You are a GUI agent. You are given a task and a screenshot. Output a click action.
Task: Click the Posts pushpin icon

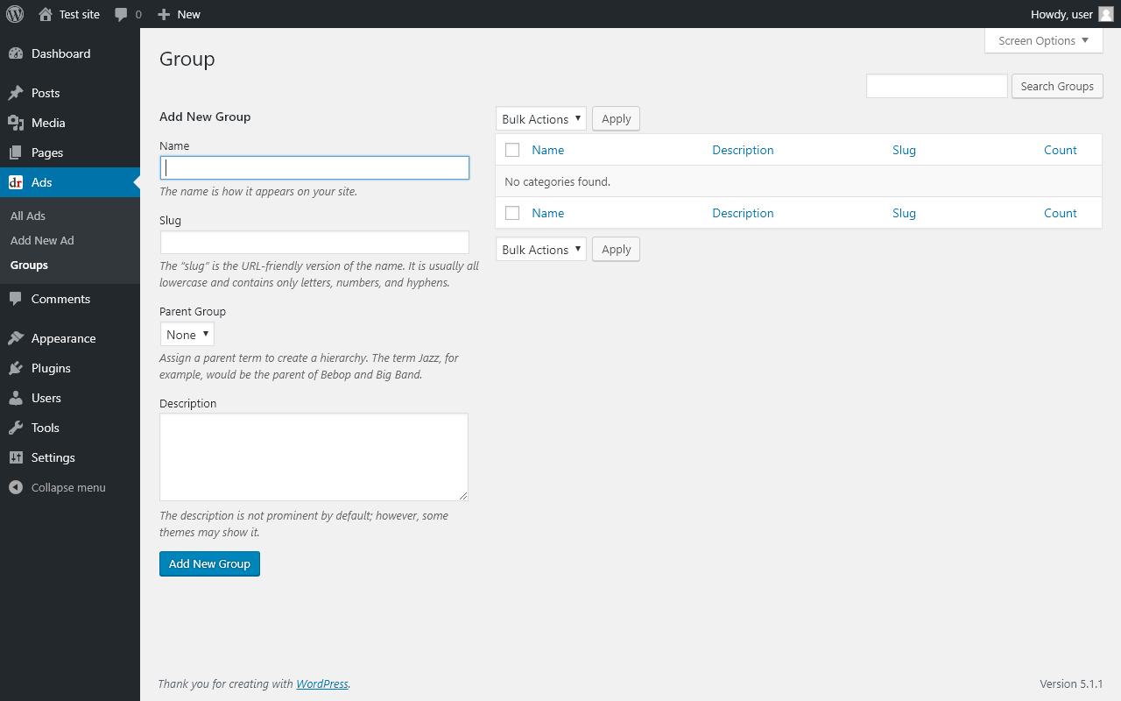point(16,93)
